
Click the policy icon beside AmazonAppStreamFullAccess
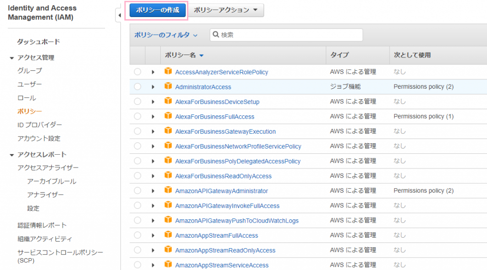(168, 235)
